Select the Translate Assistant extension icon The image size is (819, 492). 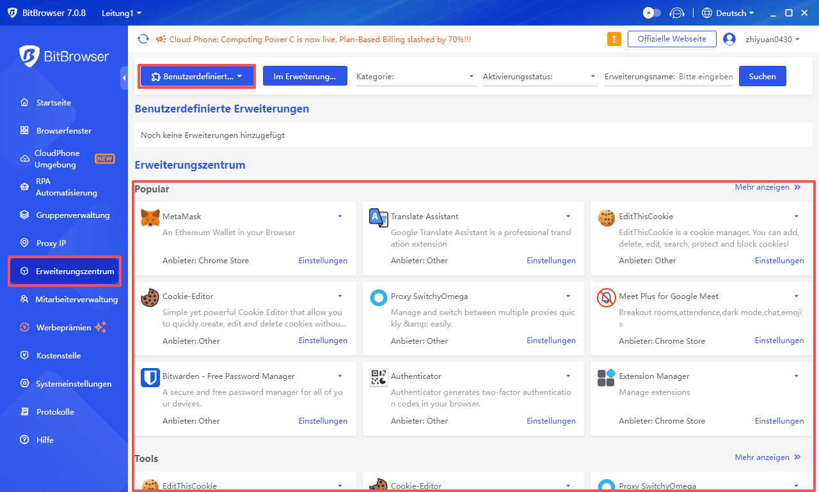pos(378,217)
